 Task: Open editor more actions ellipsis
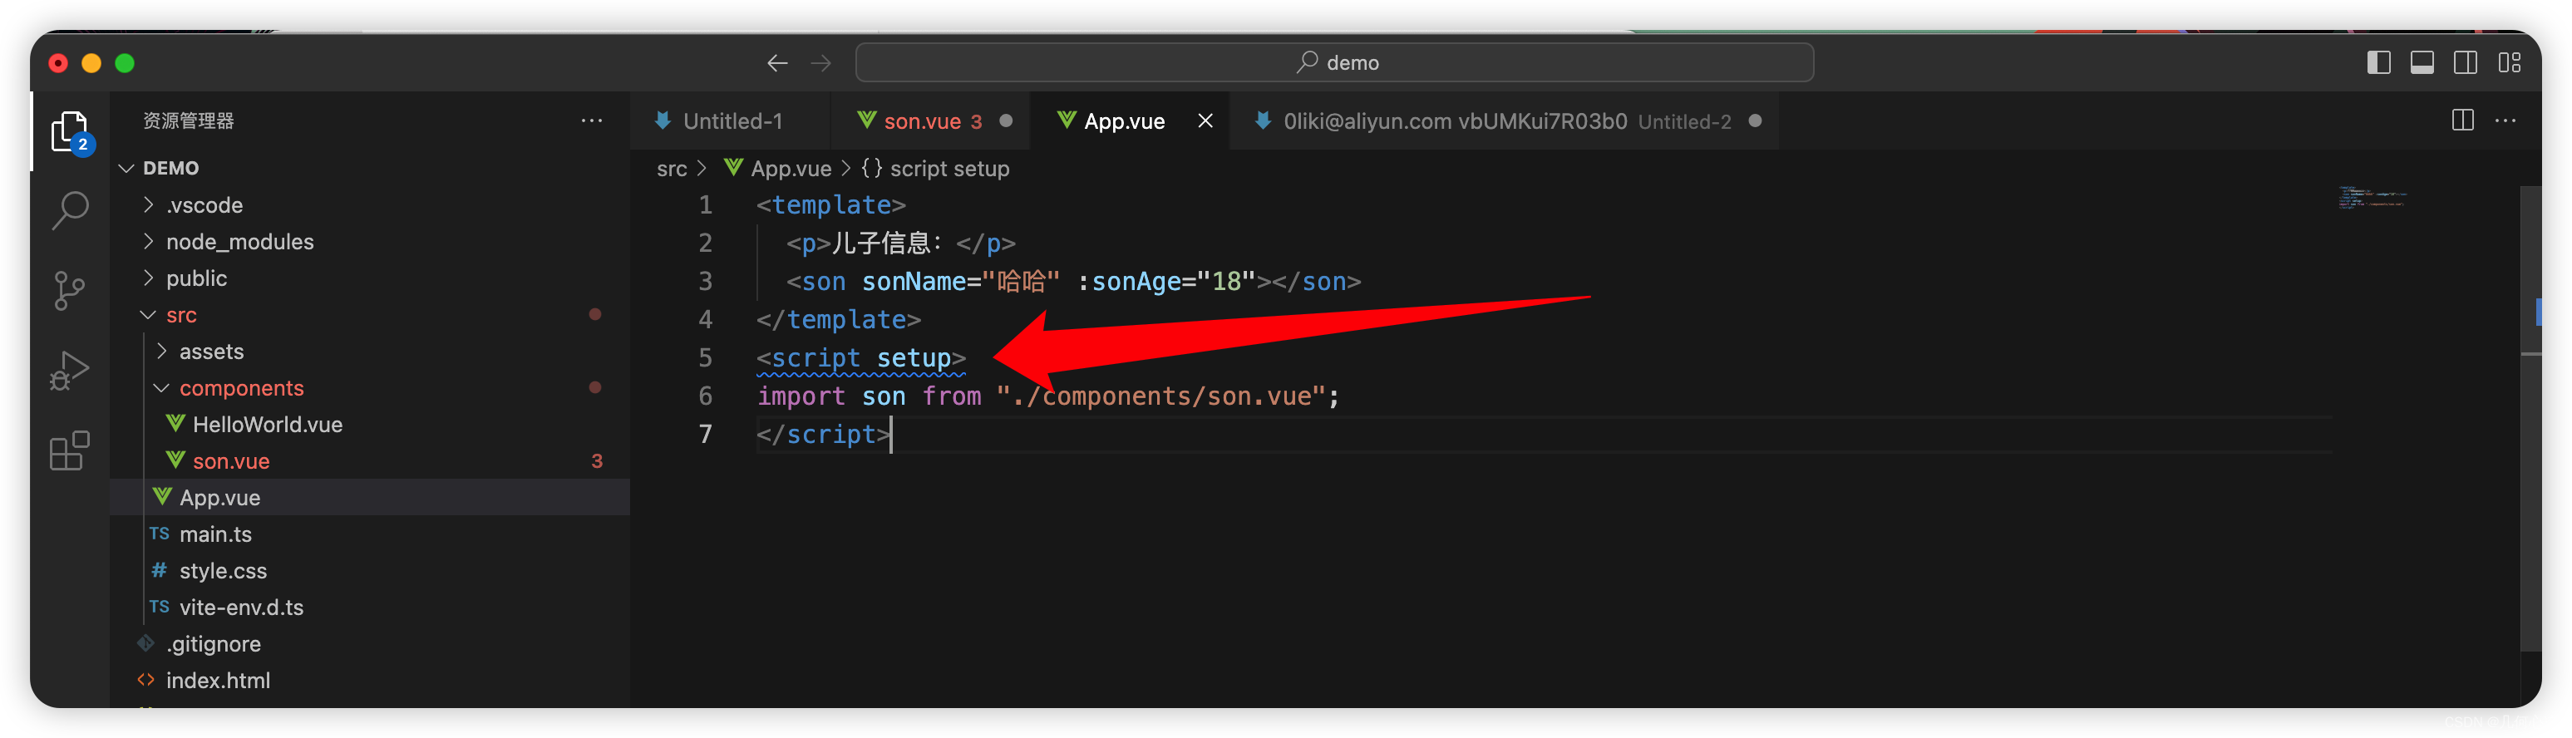pyautogui.click(x=2505, y=121)
